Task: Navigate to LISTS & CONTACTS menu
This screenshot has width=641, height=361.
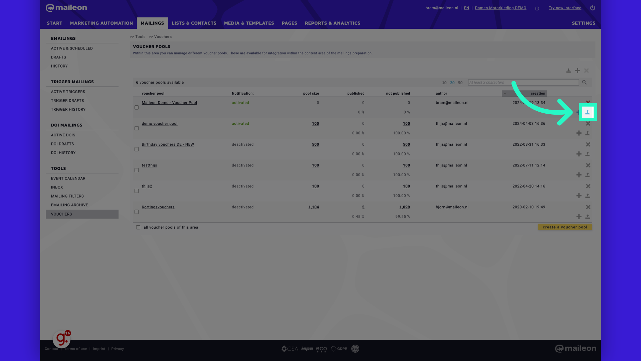Action: point(194,23)
